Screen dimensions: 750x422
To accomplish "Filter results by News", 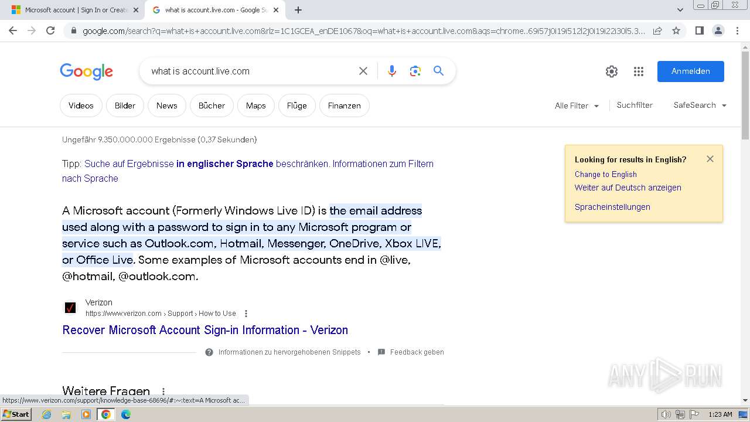I will click(x=166, y=105).
